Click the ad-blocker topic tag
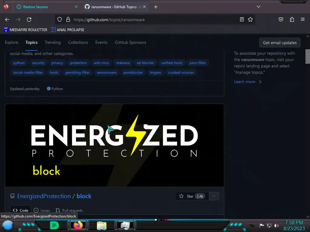 146,63
